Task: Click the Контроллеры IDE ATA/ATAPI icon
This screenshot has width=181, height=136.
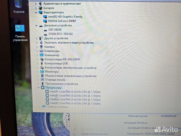Action: 42,59
